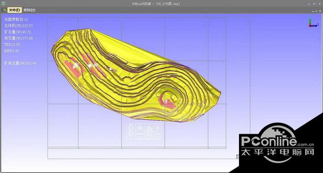Click the XYZ axis orientation gizmo

(313, 23)
